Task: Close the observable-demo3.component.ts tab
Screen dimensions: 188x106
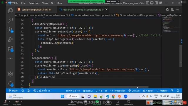Action: 106,9
